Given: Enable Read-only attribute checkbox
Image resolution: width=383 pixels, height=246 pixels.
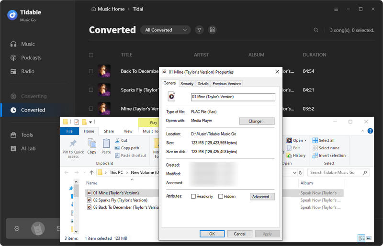Looking at the screenshot, I should [x=193, y=196].
